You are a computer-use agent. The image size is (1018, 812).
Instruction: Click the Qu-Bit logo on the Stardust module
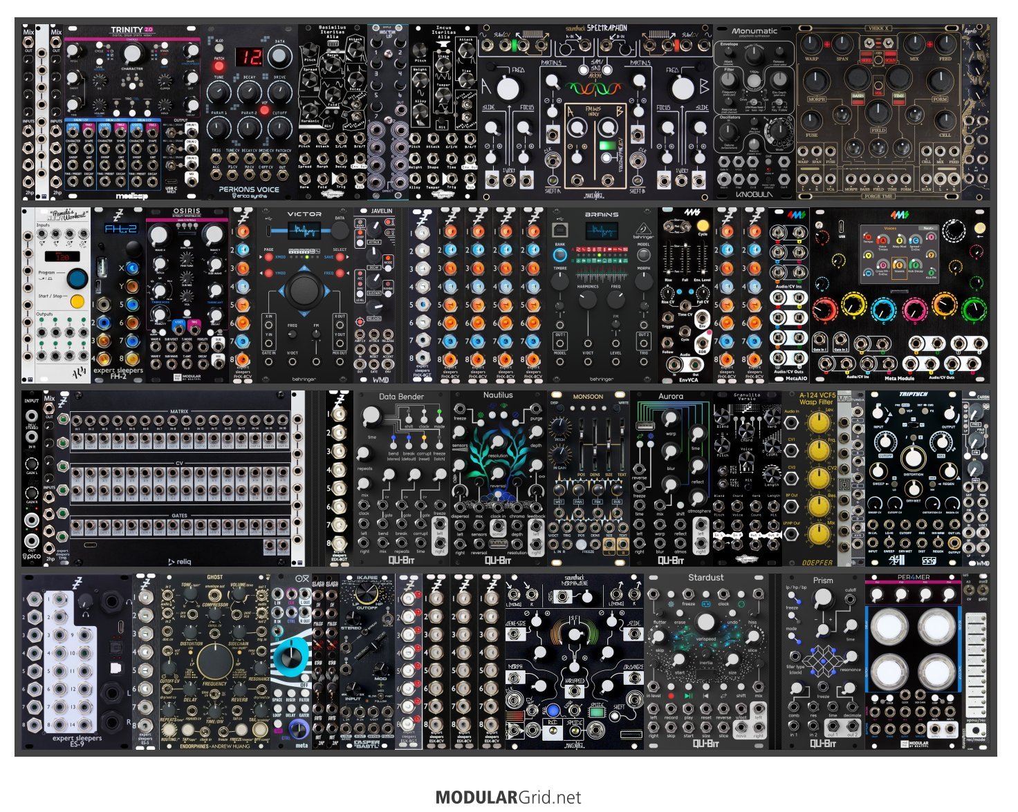pos(705,743)
